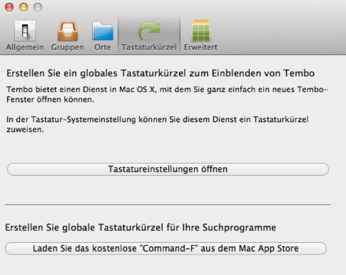This screenshot has width=346, height=275.
Task: Click the gray zoom window button
Action: click(x=37, y=8)
